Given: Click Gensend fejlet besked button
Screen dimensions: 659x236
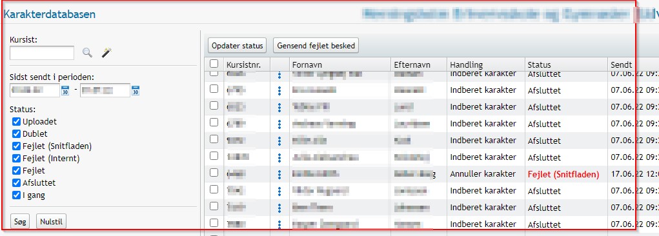Looking at the screenshot, I should pyautogui.click(x=316, y=46).
